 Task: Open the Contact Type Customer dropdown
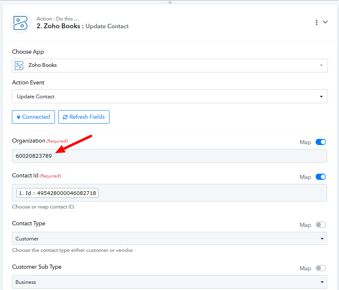(170, 238)
